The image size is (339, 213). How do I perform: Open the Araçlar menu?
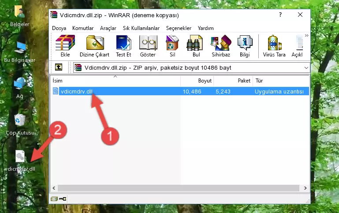click(108, 28)
